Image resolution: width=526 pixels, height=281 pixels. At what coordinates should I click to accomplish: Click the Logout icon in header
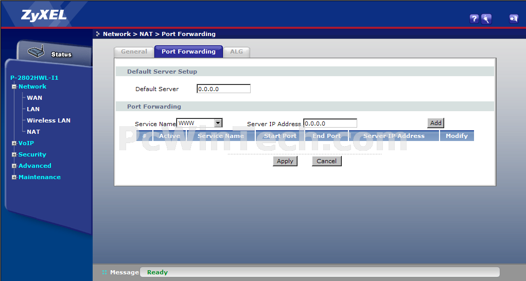[514, 19]
